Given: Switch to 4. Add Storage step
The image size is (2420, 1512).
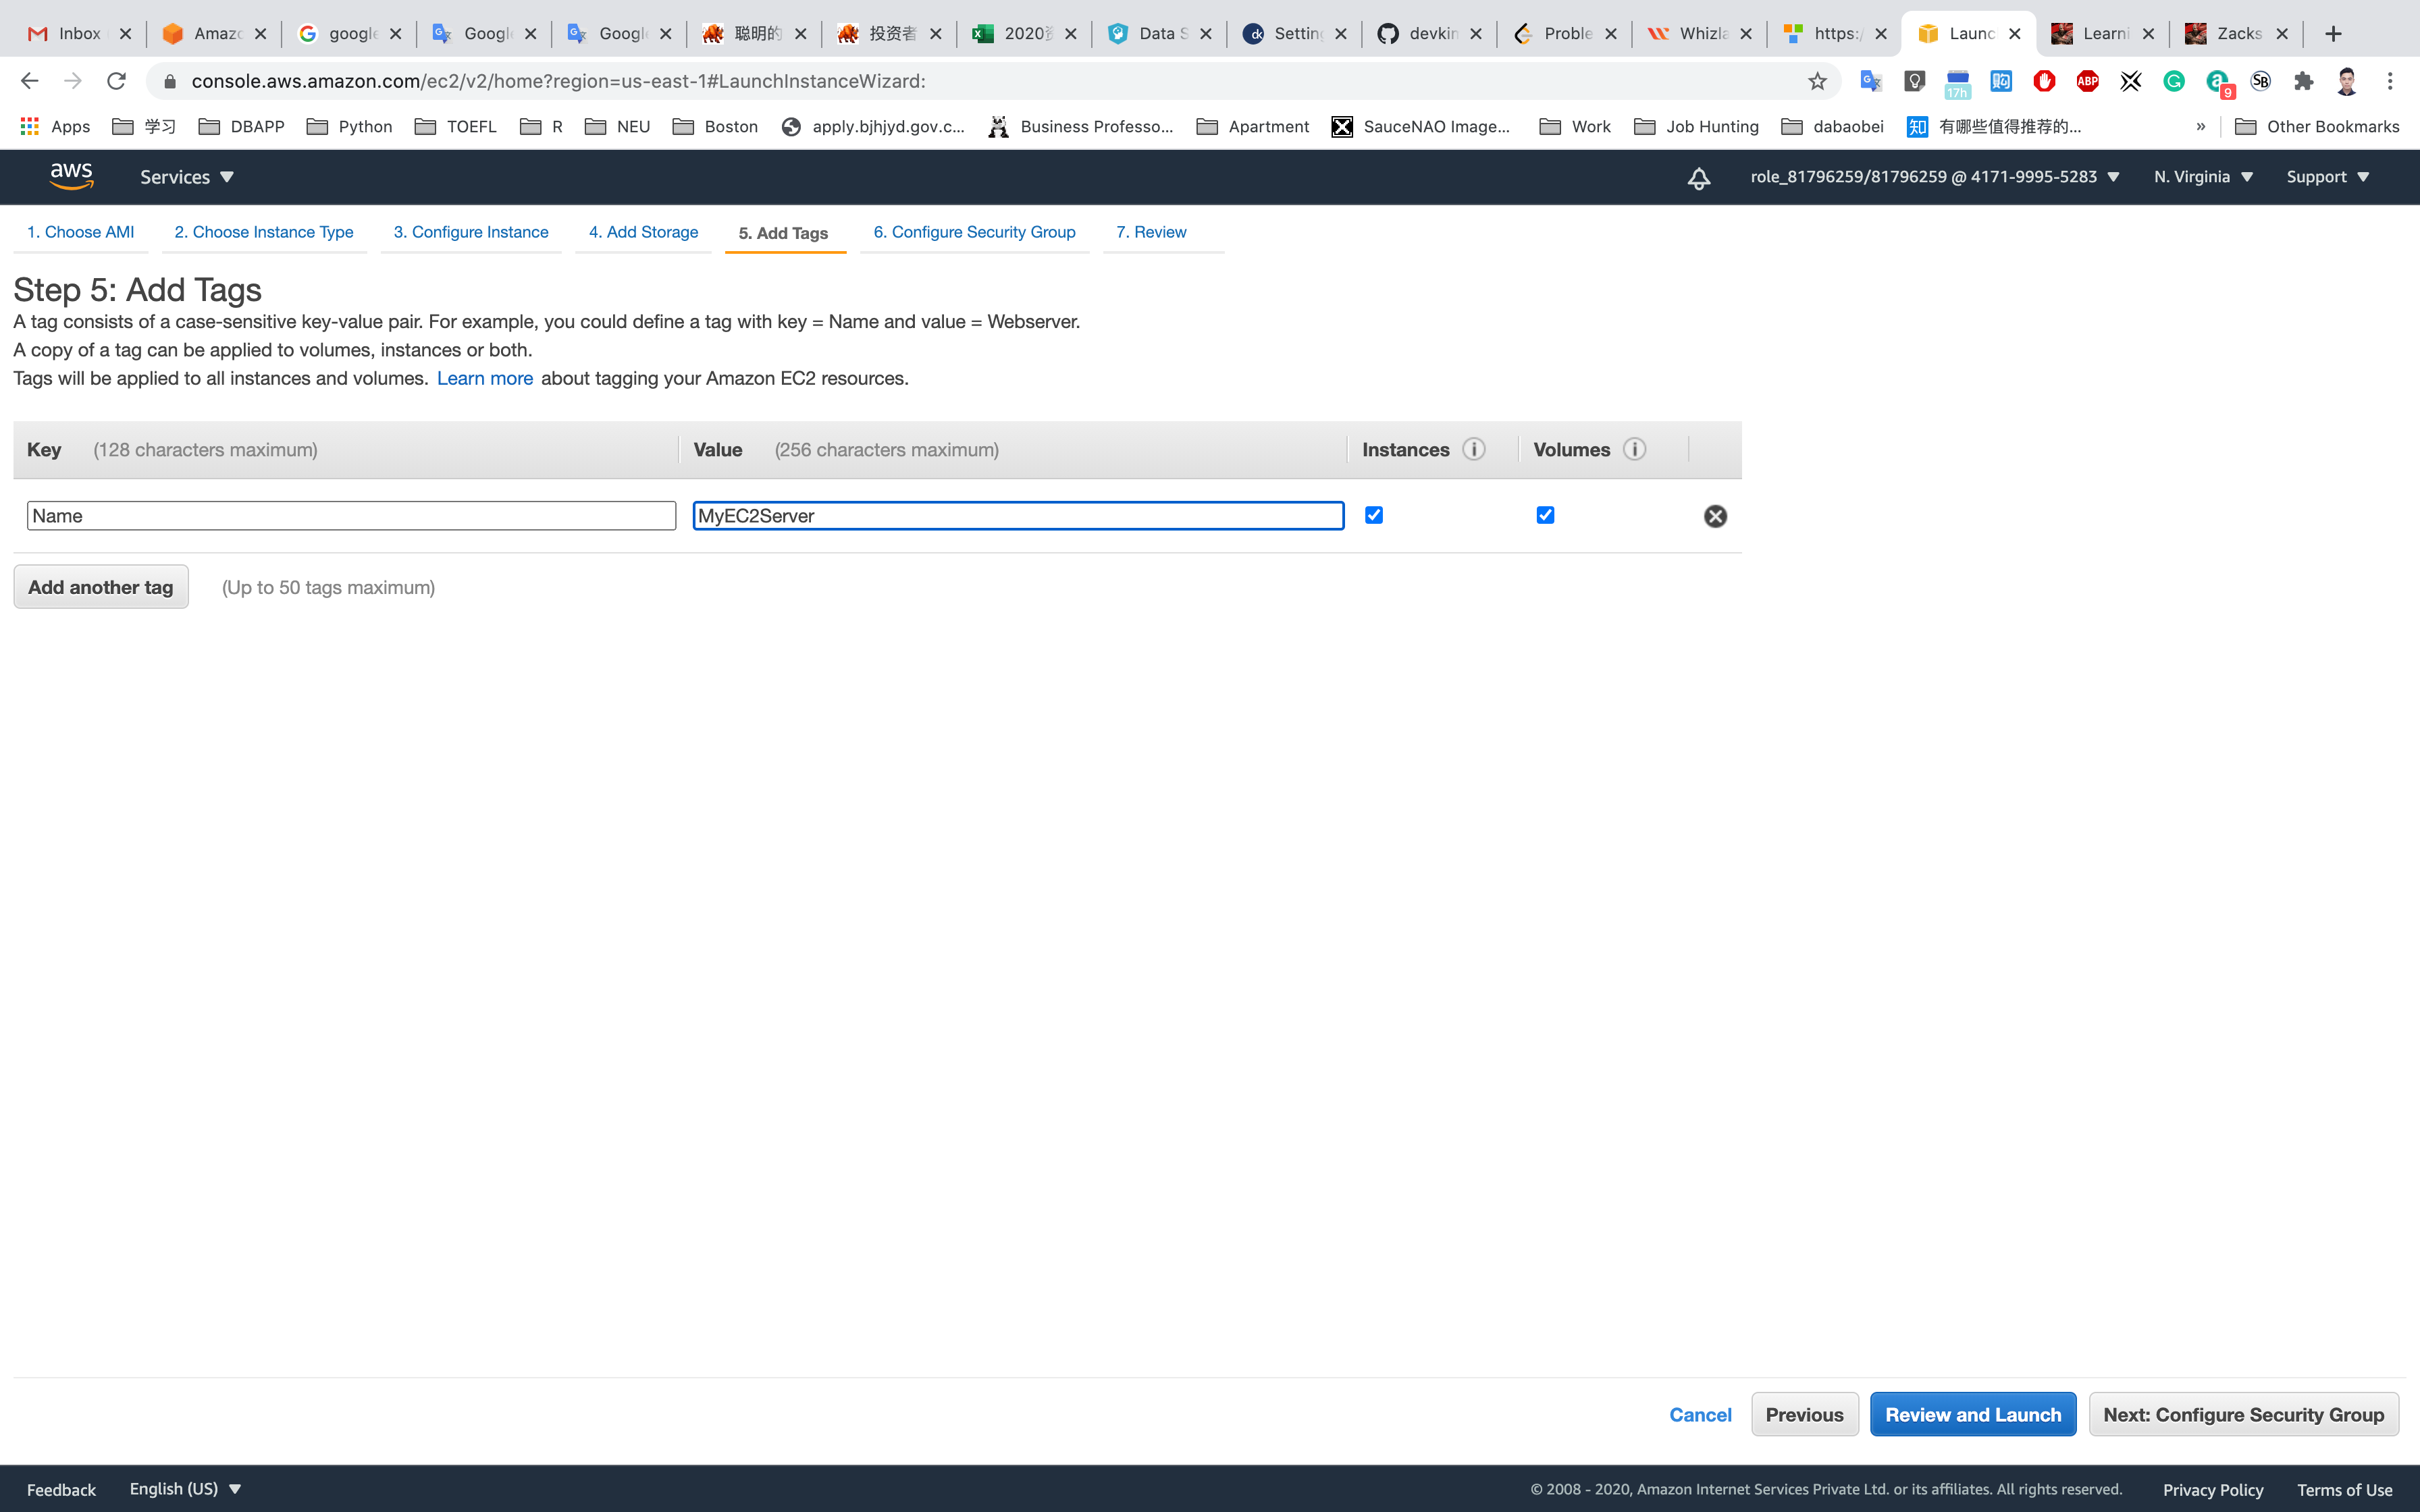Looking at the screenshot, I should click(643, 232).
